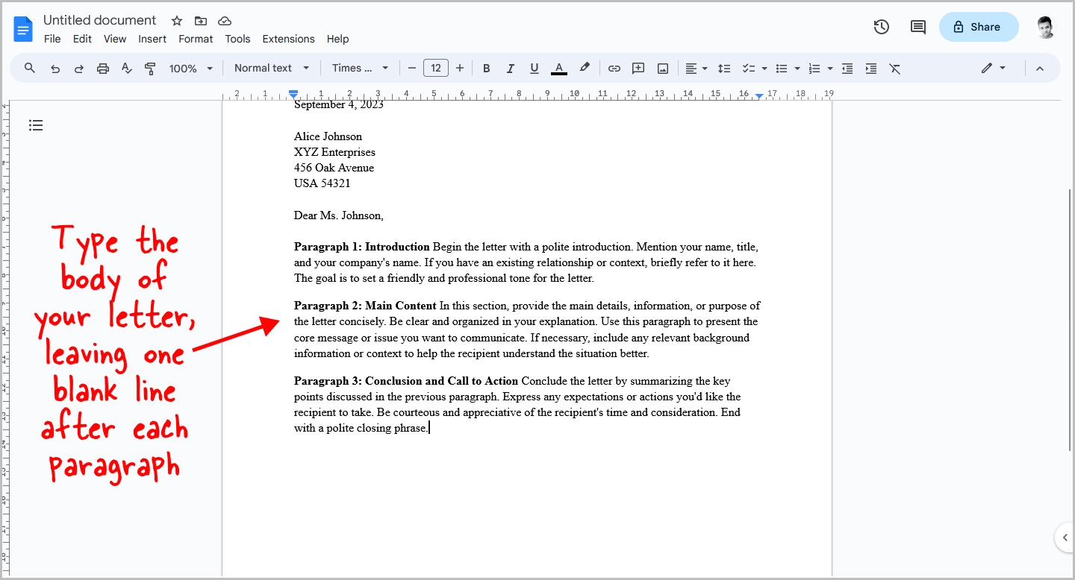Toggle bold formatting
This screenshot has height=580, width=1075.
click(x=486, y=68)
